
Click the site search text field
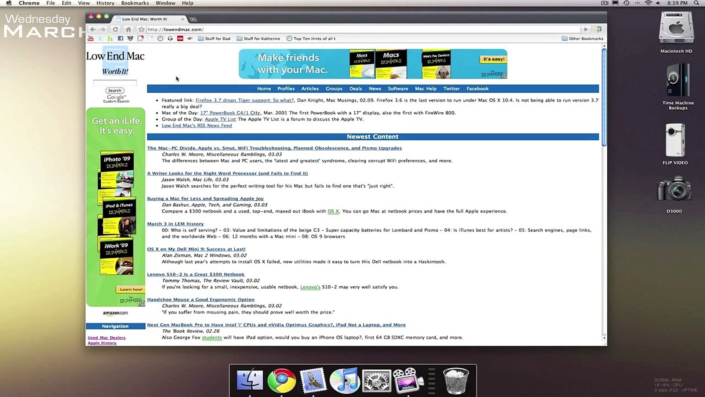click(x=115, y=83)
